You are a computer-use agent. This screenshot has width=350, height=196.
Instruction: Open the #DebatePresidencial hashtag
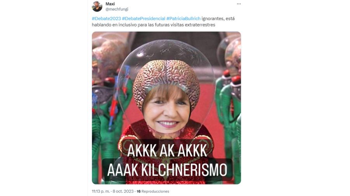tap(143, 19)
